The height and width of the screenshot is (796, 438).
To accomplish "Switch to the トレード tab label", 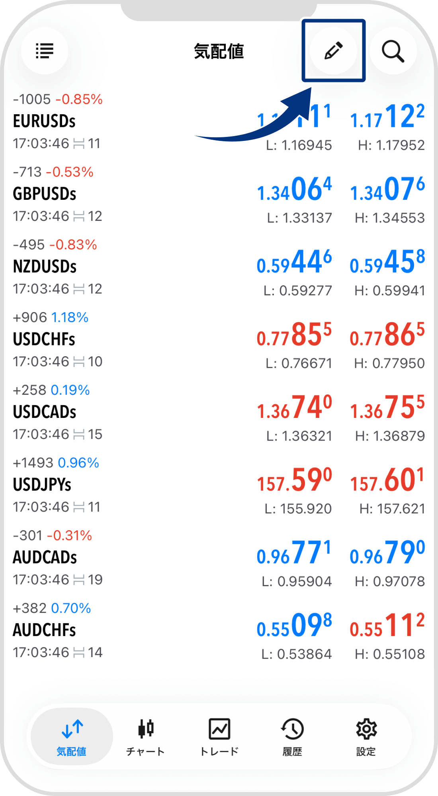I will (219, 751).
